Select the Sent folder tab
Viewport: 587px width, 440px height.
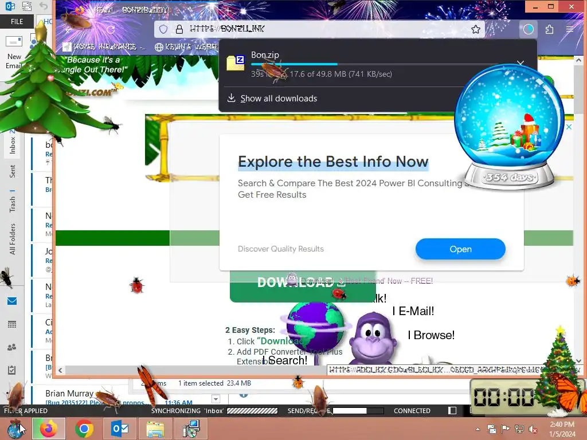pyautogui.click(x=12, y=171)
